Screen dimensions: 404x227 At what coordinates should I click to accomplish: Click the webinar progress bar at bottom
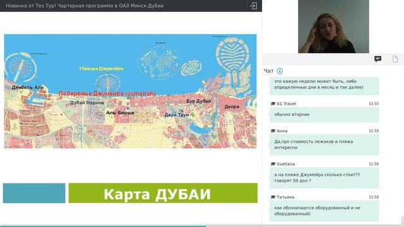pos(202,226)
